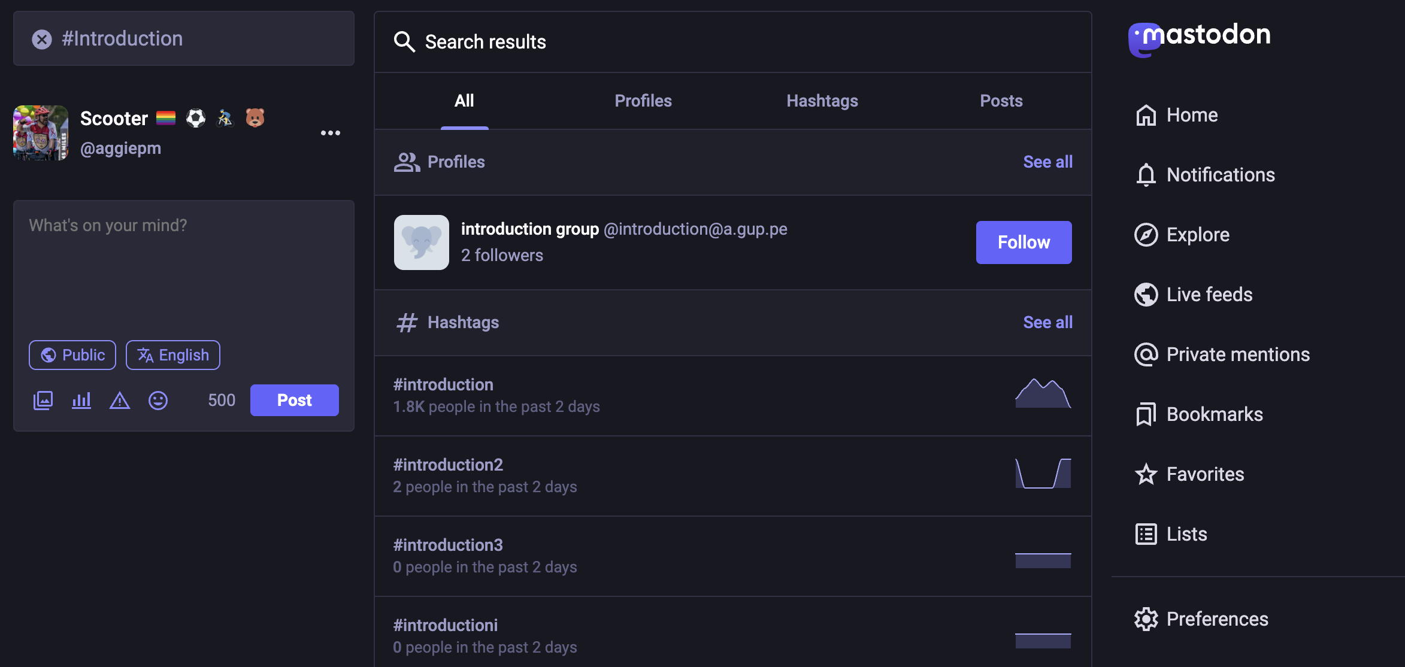
Task: Open Bookmarks from the sidebar
Action: pos(1214,414)
